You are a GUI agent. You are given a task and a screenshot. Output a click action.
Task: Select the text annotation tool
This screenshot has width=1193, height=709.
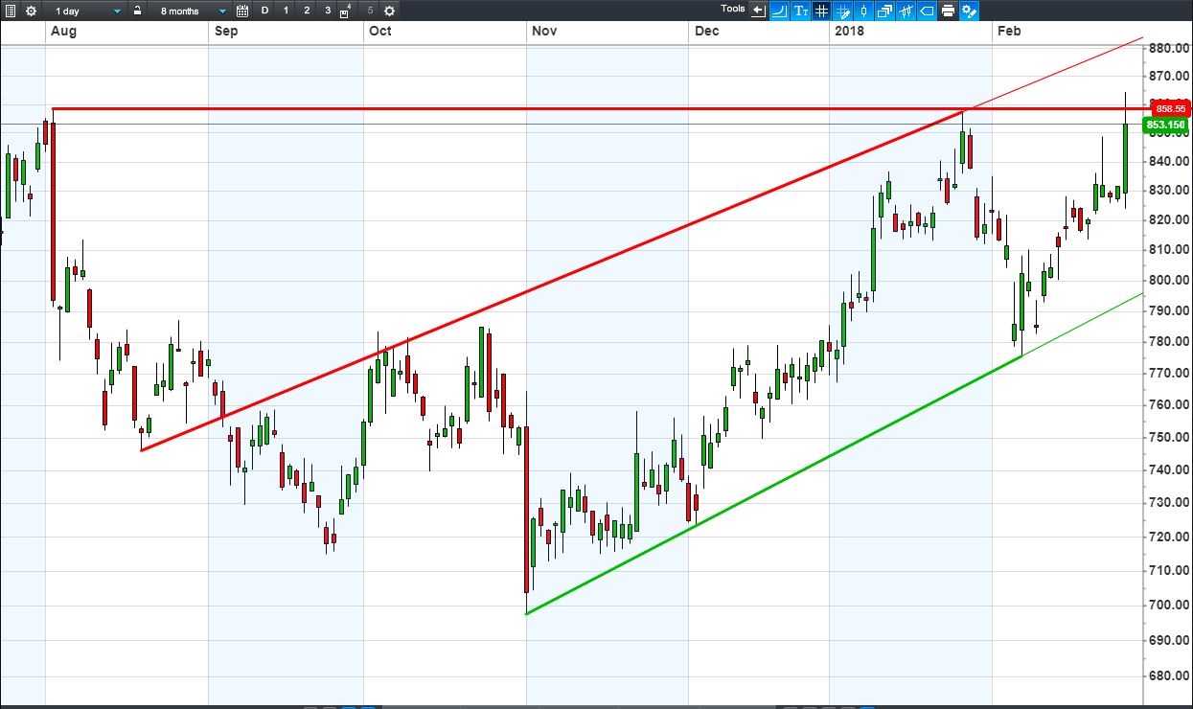(x=801, y=11)
